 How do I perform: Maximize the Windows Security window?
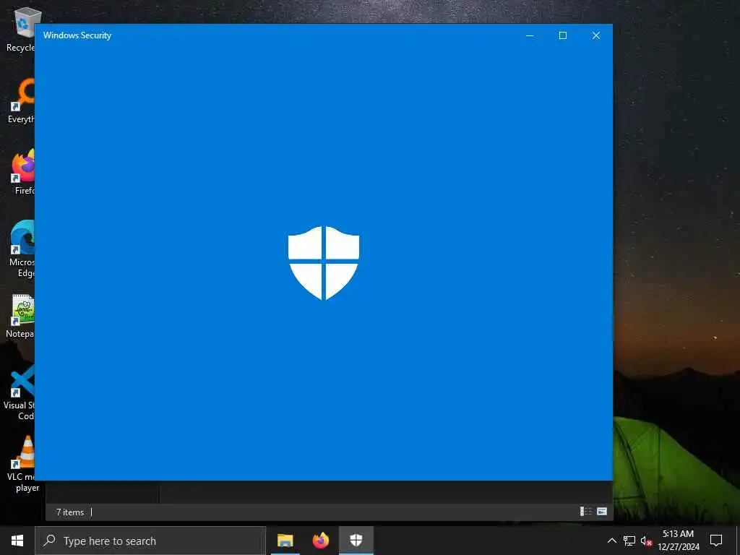coord(562,35)
